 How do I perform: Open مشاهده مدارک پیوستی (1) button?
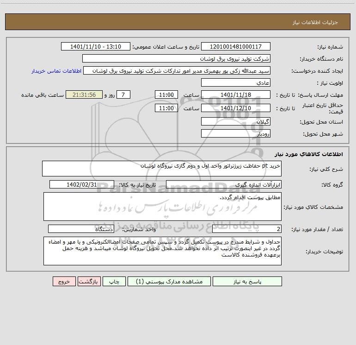click(x=169, y=282)
